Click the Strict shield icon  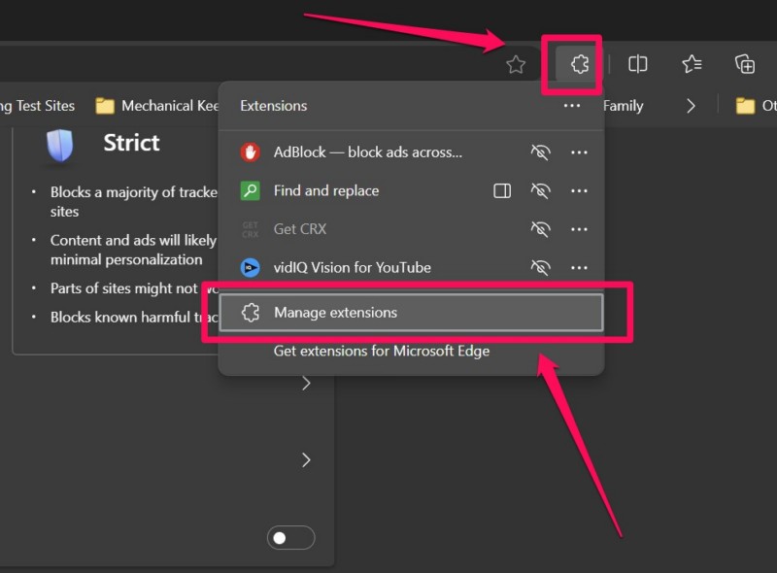pos(58,148)
